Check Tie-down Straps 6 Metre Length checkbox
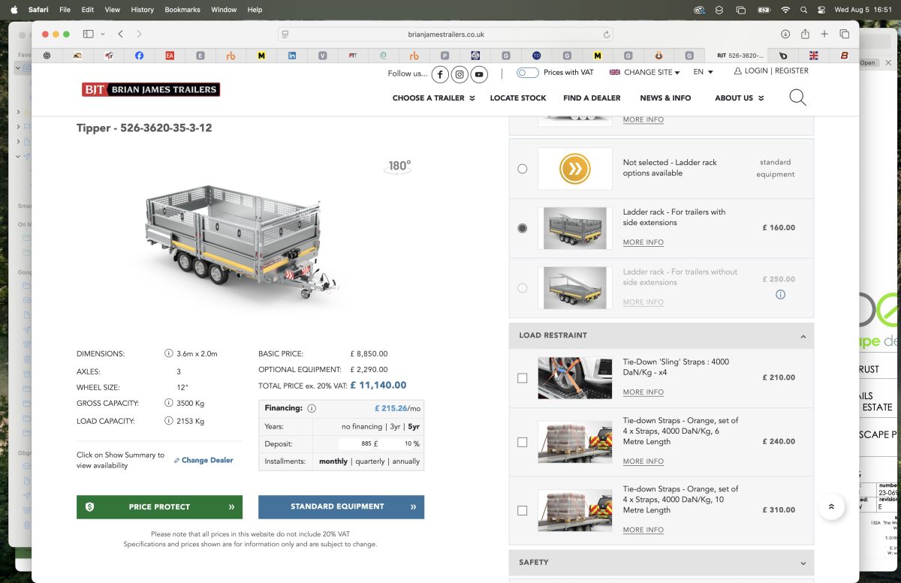901x583 pixels. pos(523,442)
